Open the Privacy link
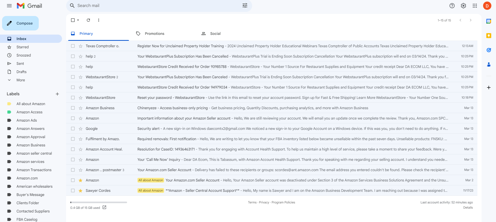The image size is (496, 222). [x=264, y=202]
